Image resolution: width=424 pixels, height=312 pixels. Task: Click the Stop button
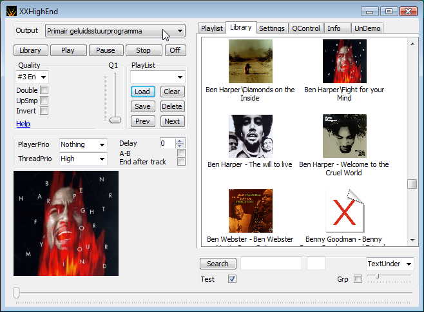tap(144, 50)
